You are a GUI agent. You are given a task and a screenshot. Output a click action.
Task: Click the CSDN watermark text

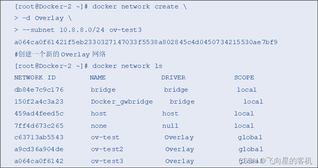[x=275, y=161]
